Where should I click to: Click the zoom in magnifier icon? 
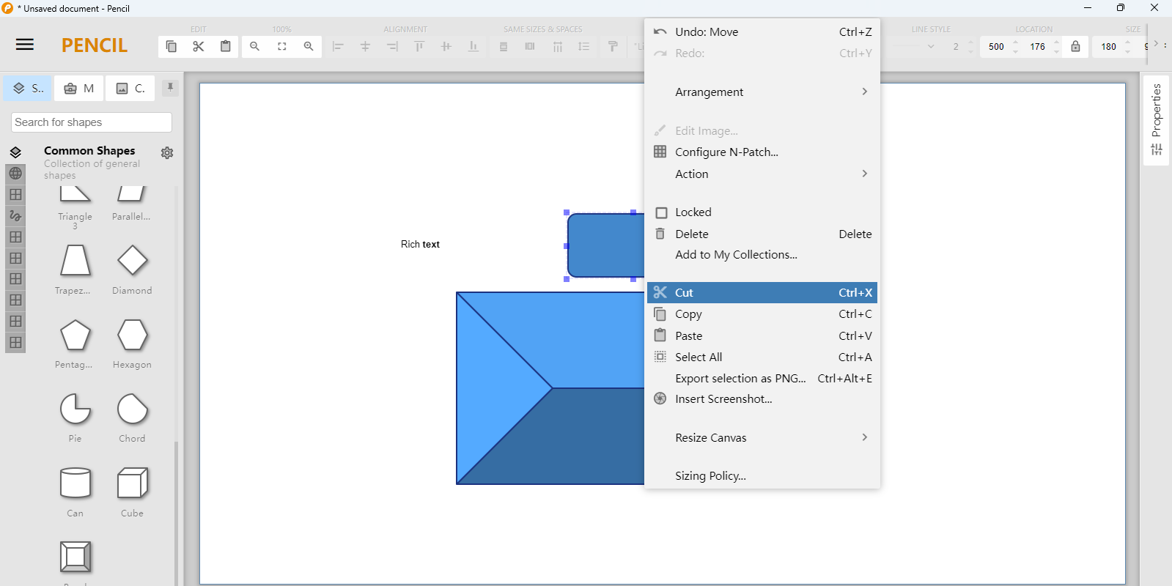point(309,46)
